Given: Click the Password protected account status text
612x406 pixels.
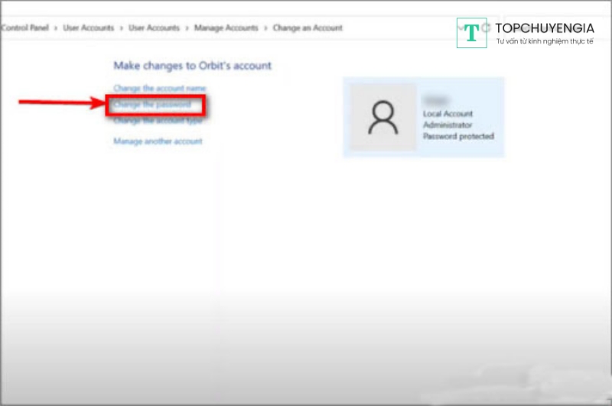Looking at the screenshot, I should 458,136.
